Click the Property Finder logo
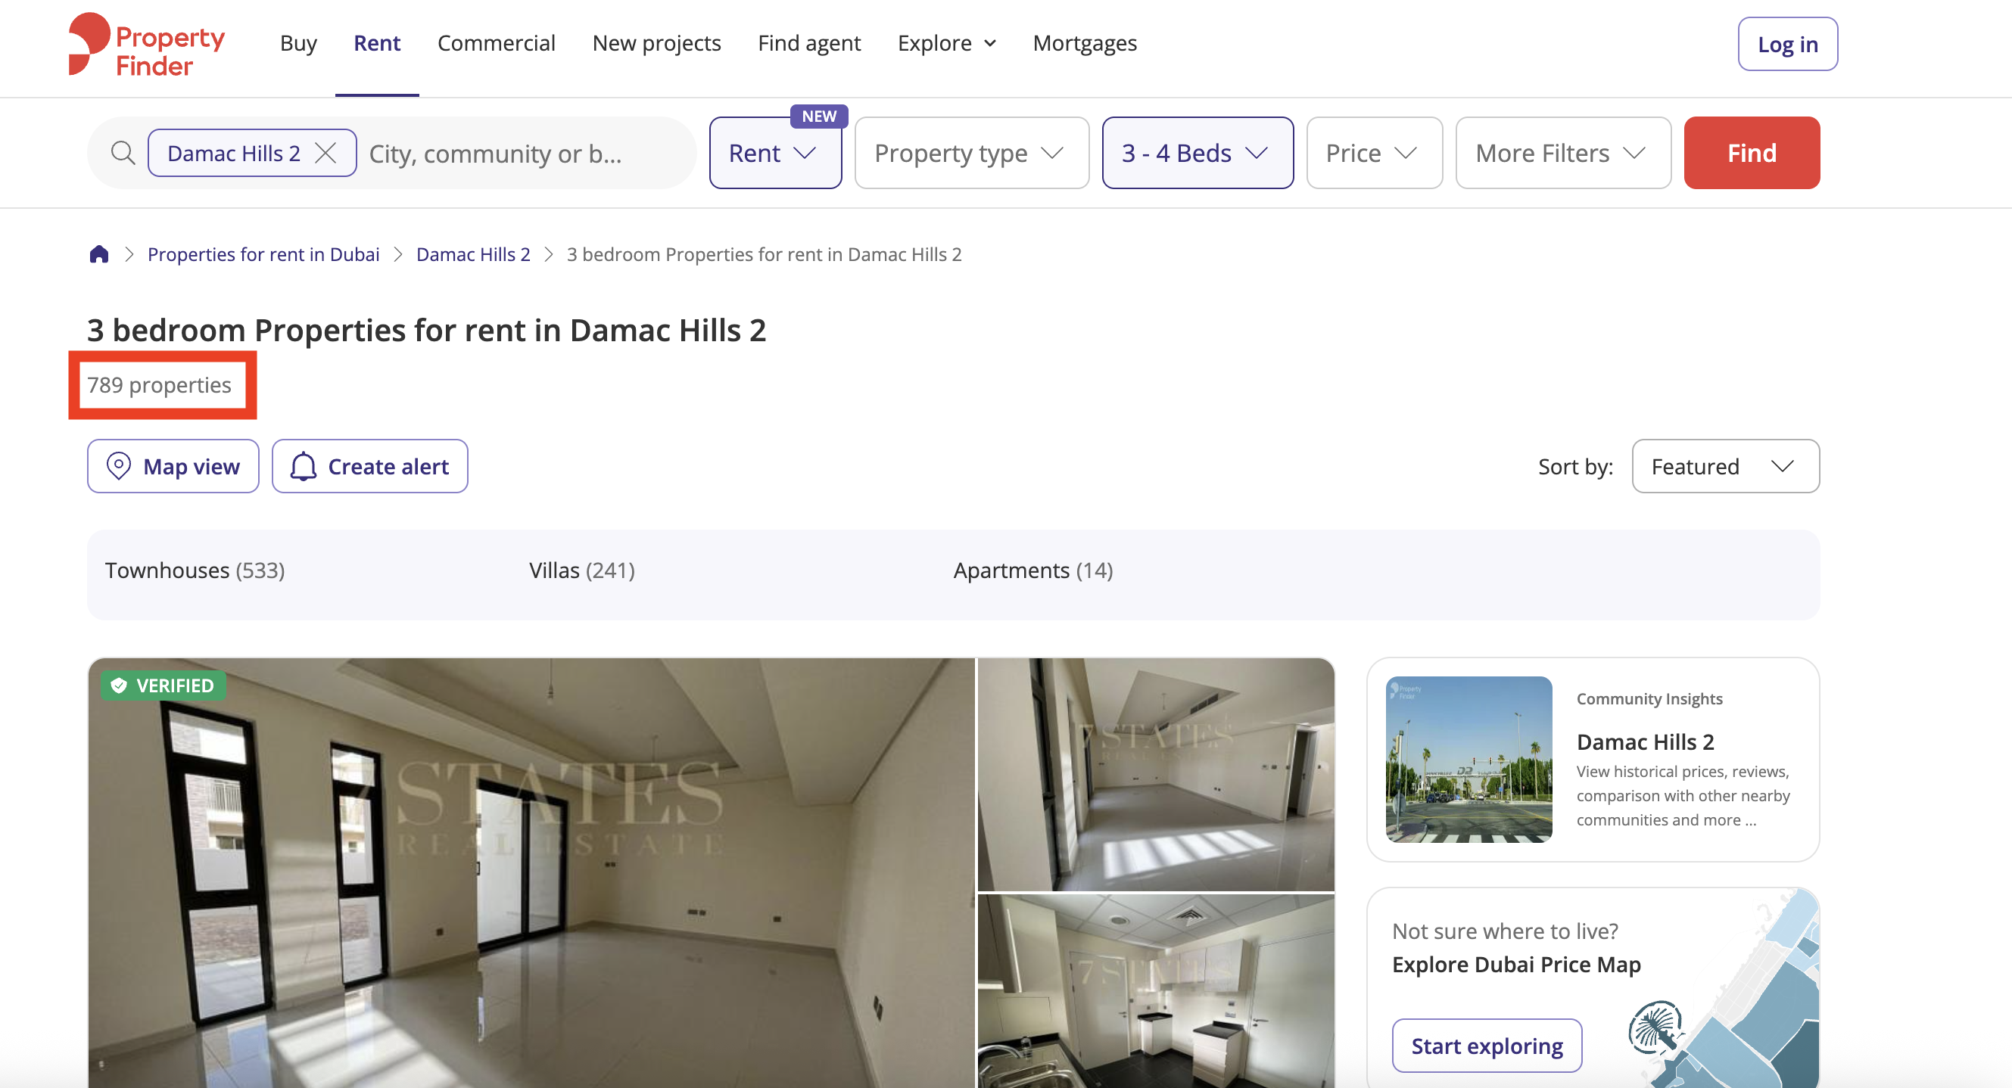This screenshot has height=1088, width=2012. pyautogui.click(x=146, y=44)
